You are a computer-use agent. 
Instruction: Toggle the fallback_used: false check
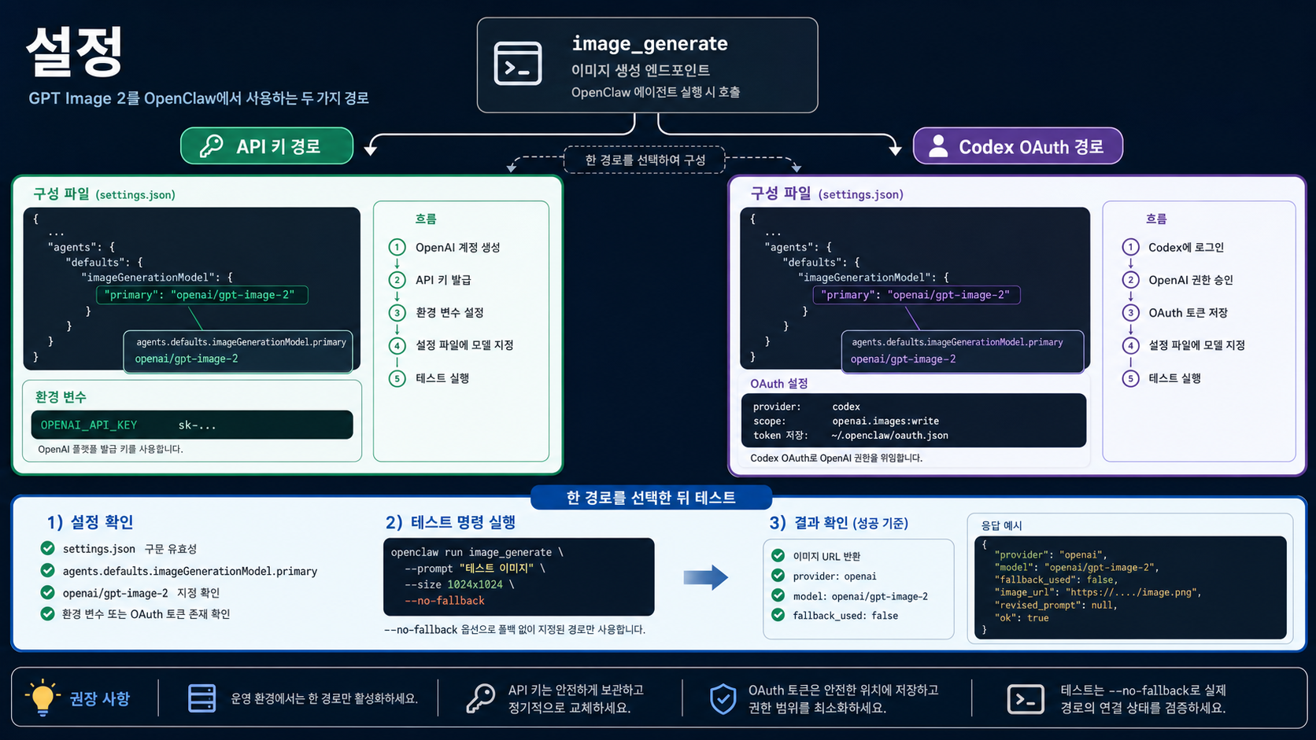point(778,615)
